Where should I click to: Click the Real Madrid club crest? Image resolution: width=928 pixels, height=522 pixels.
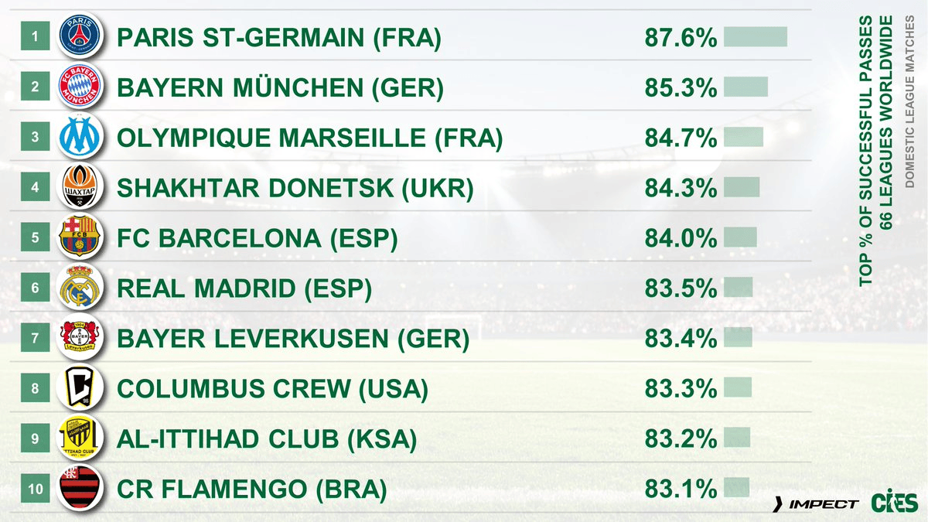(x=80, y=288)
